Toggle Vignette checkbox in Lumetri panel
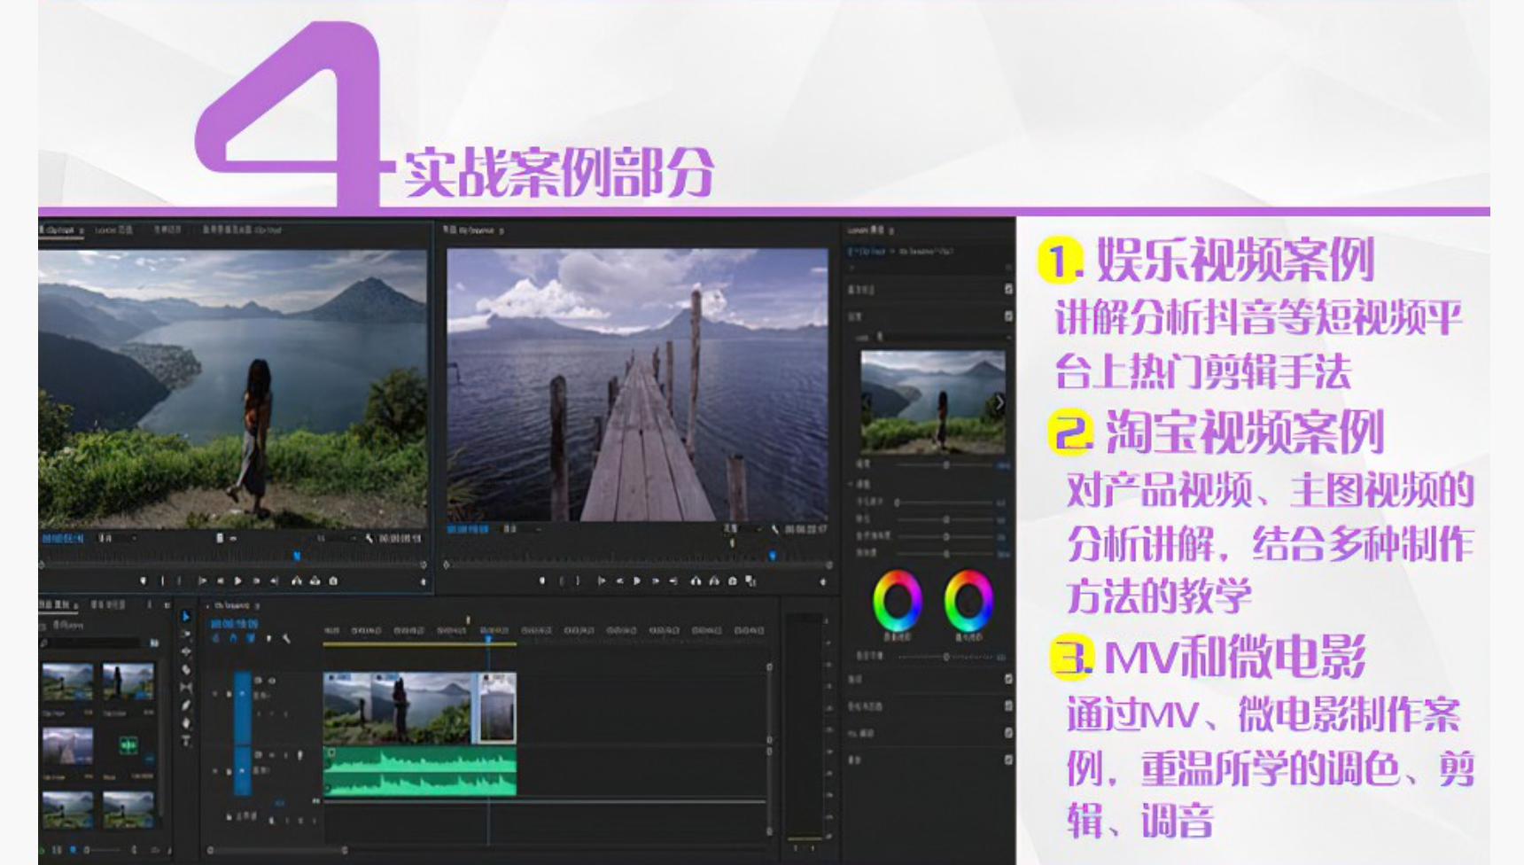 pyautogui.click(x=1008, y=760)
